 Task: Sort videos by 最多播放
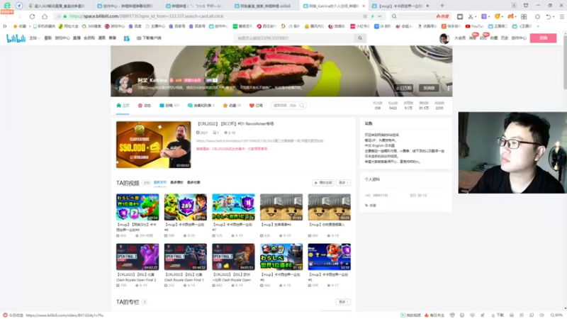click(176, 183)
